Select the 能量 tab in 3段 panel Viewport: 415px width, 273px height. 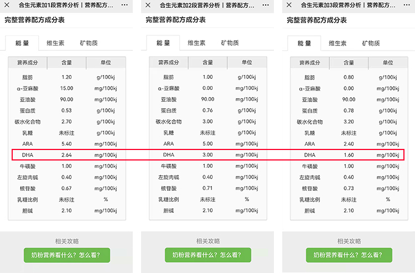click(304, 43)
